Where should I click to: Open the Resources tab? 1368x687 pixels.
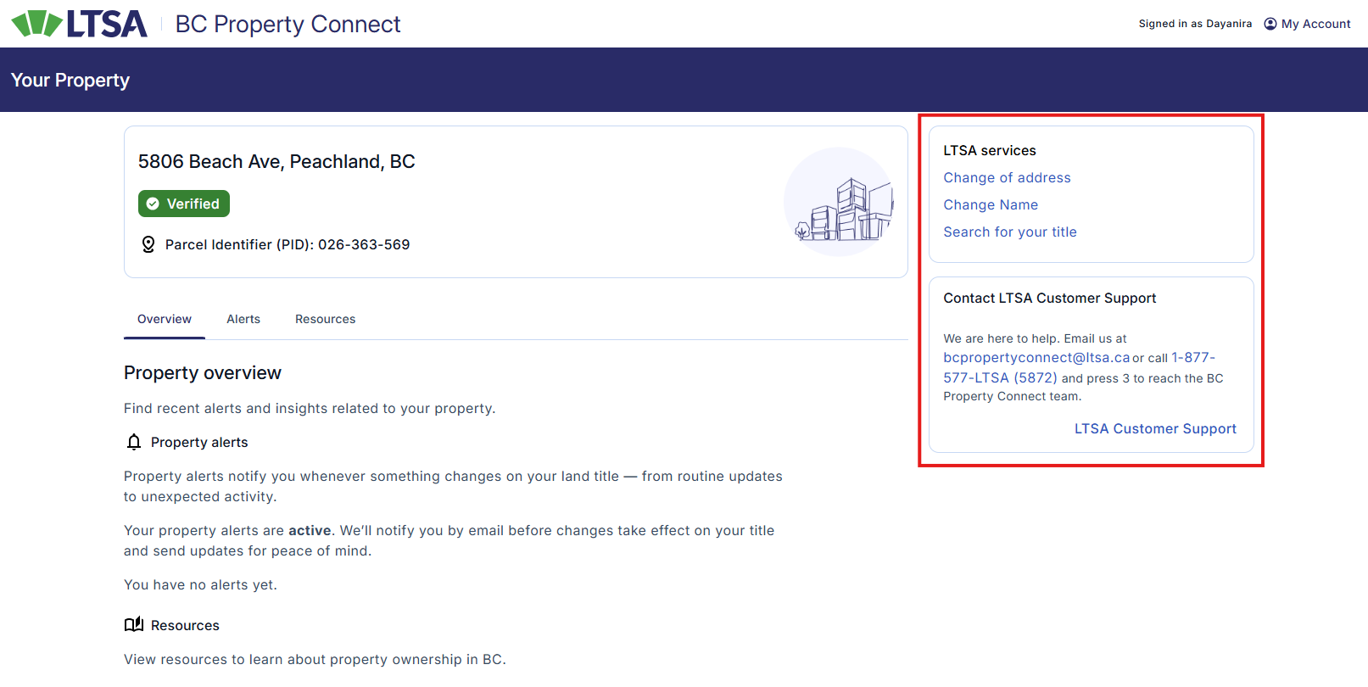(x=325, y=319)
